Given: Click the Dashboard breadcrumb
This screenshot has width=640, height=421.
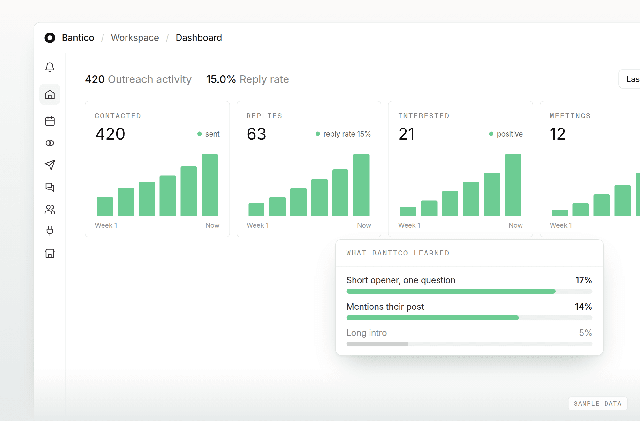Looking at the screenshot, I should (199, 38).
